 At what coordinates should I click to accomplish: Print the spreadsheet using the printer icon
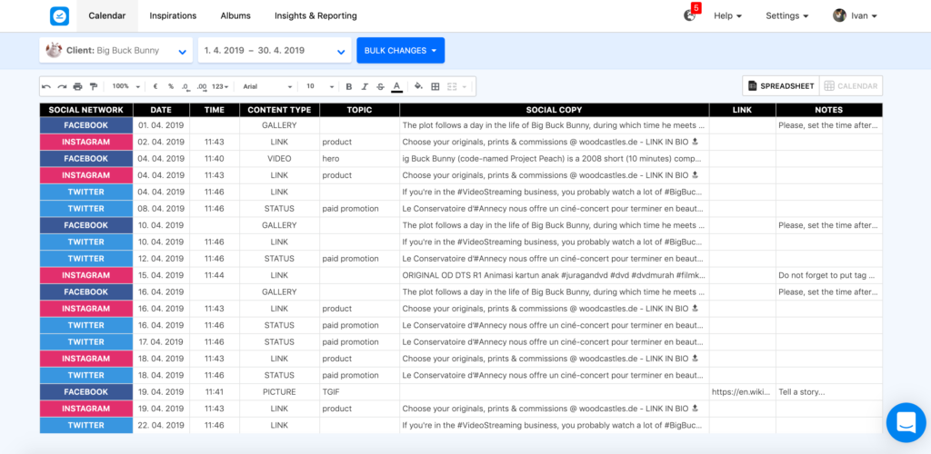[x=77, y=86]
